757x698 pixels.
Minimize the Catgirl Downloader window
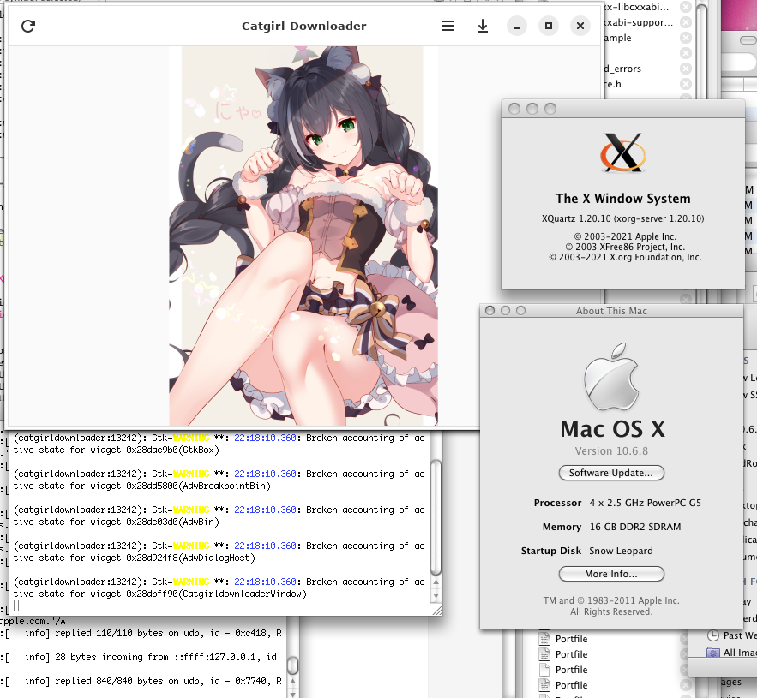pyautogui.click(x=517, y=26)
